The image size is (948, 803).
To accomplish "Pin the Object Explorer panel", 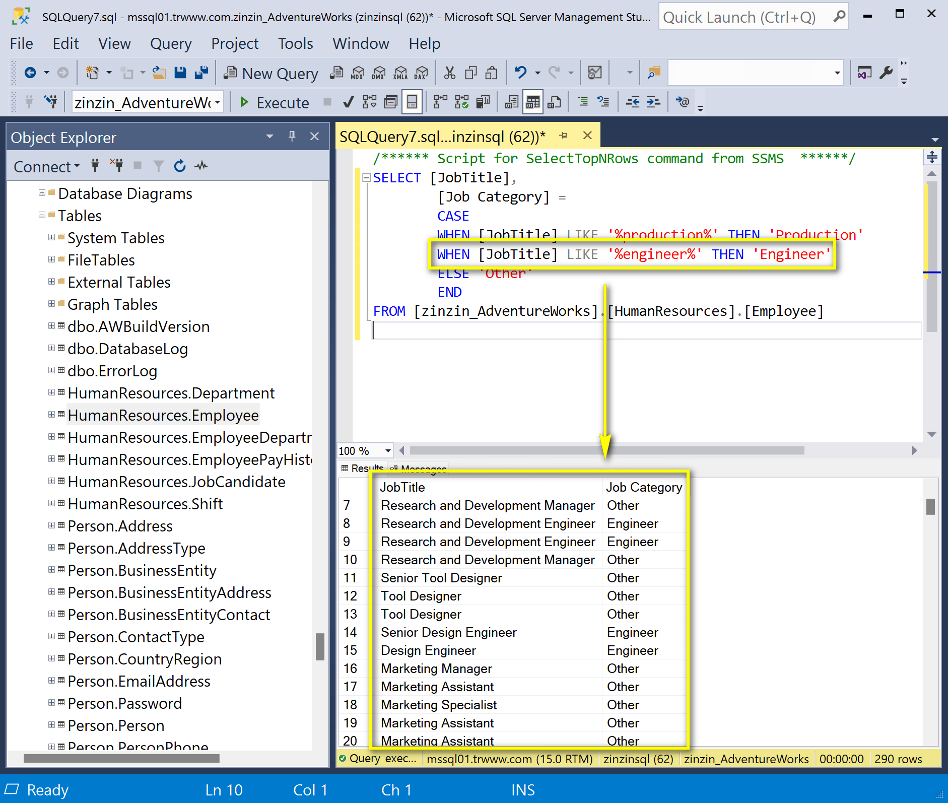I will tap(292, 137).
